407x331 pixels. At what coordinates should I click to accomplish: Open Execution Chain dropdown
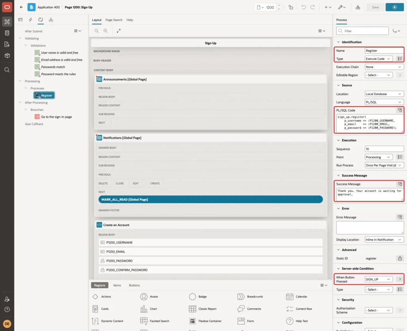coord(384,67)
